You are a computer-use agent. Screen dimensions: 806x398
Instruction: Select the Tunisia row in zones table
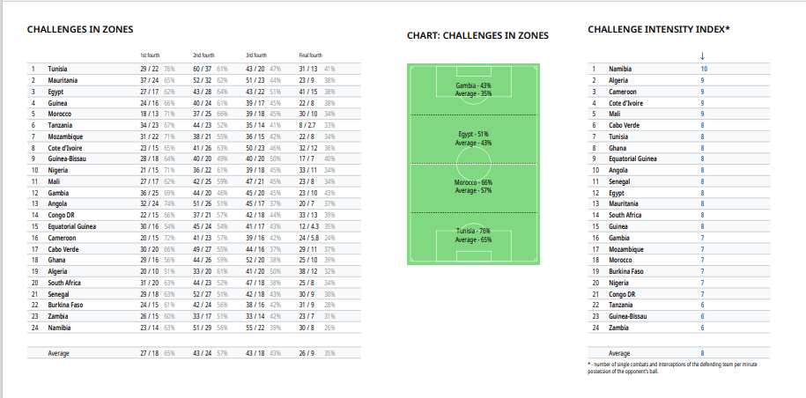[x=194, y=69]
